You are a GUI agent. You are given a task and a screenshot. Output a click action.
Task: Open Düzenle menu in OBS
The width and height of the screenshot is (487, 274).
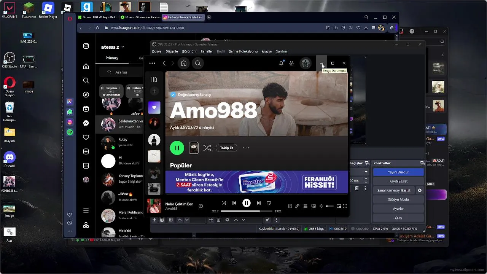[172, 51]
